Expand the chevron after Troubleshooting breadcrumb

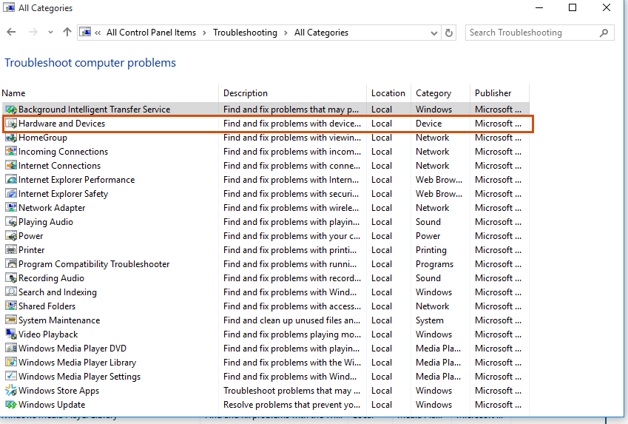[x=286, y=33]
